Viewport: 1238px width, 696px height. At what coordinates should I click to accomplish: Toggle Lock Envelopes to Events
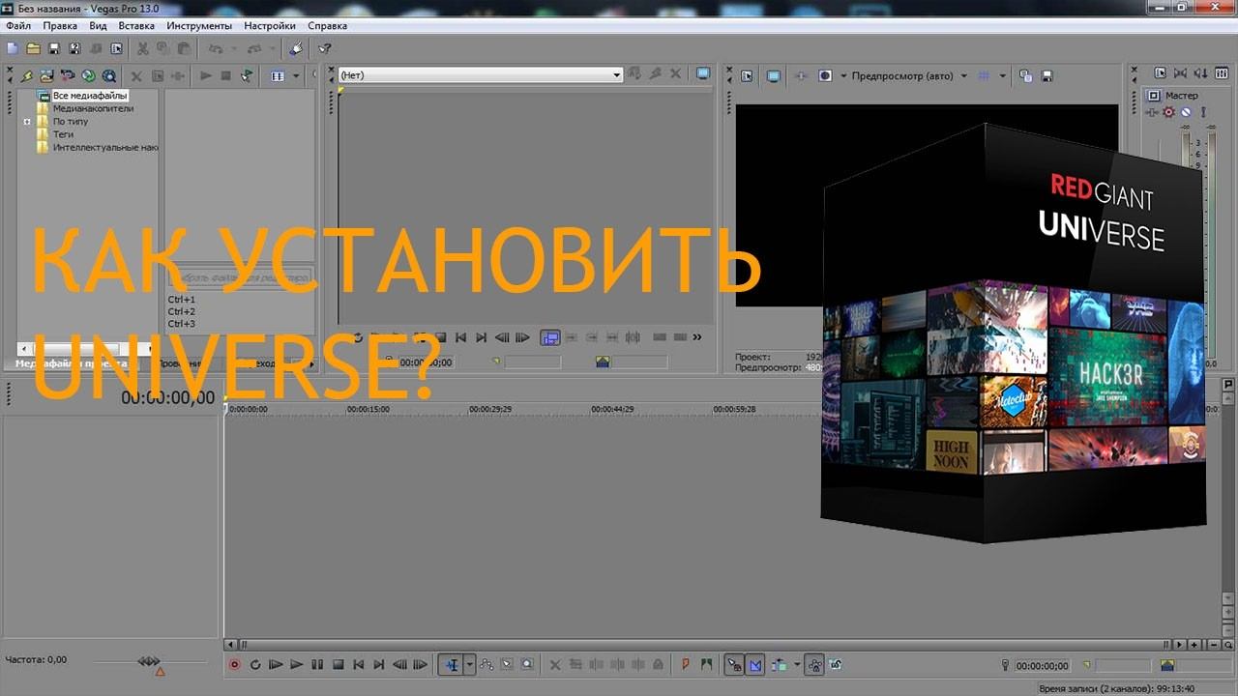tap(814, 664)
